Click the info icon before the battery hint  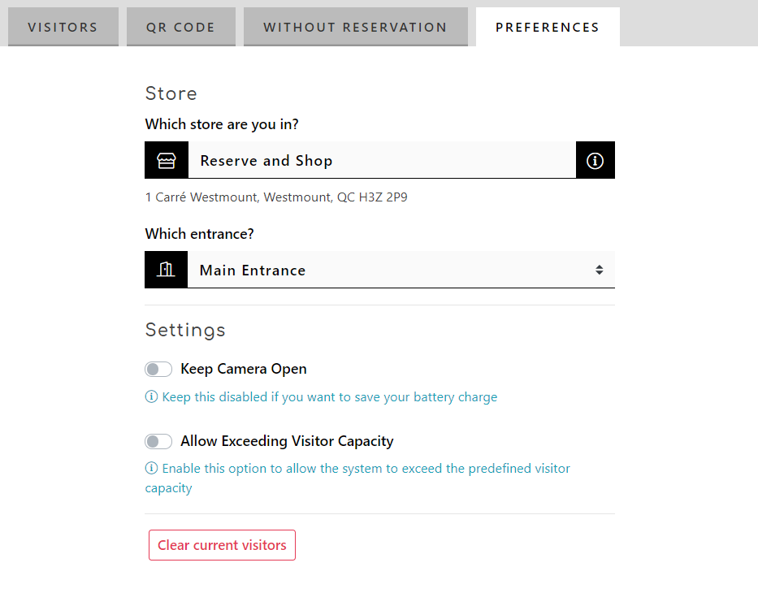(151, 397)
